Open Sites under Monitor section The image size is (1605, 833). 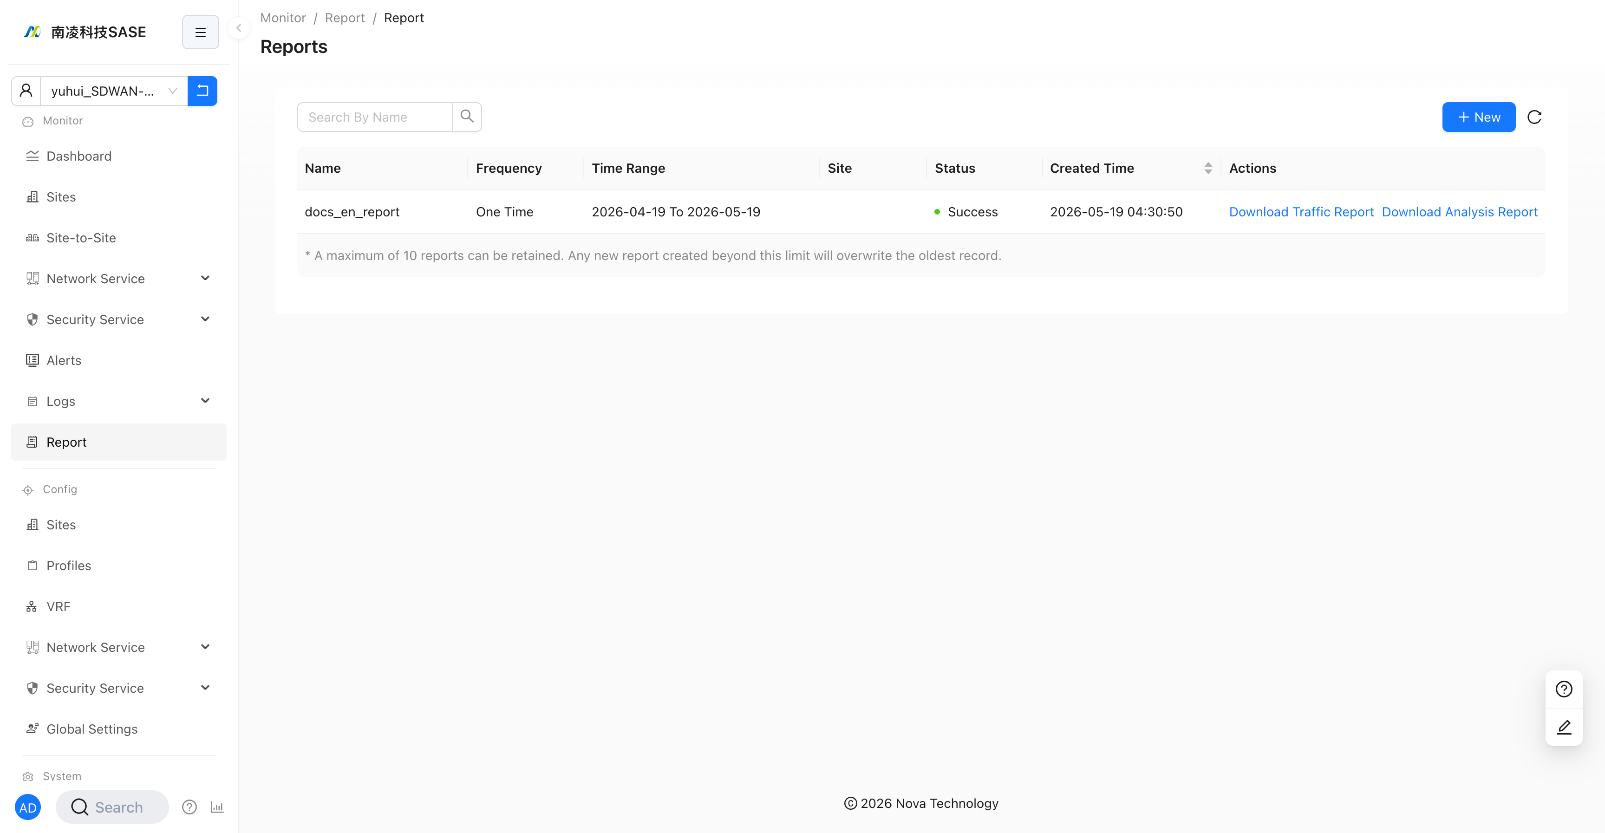(x=118, y=197)
